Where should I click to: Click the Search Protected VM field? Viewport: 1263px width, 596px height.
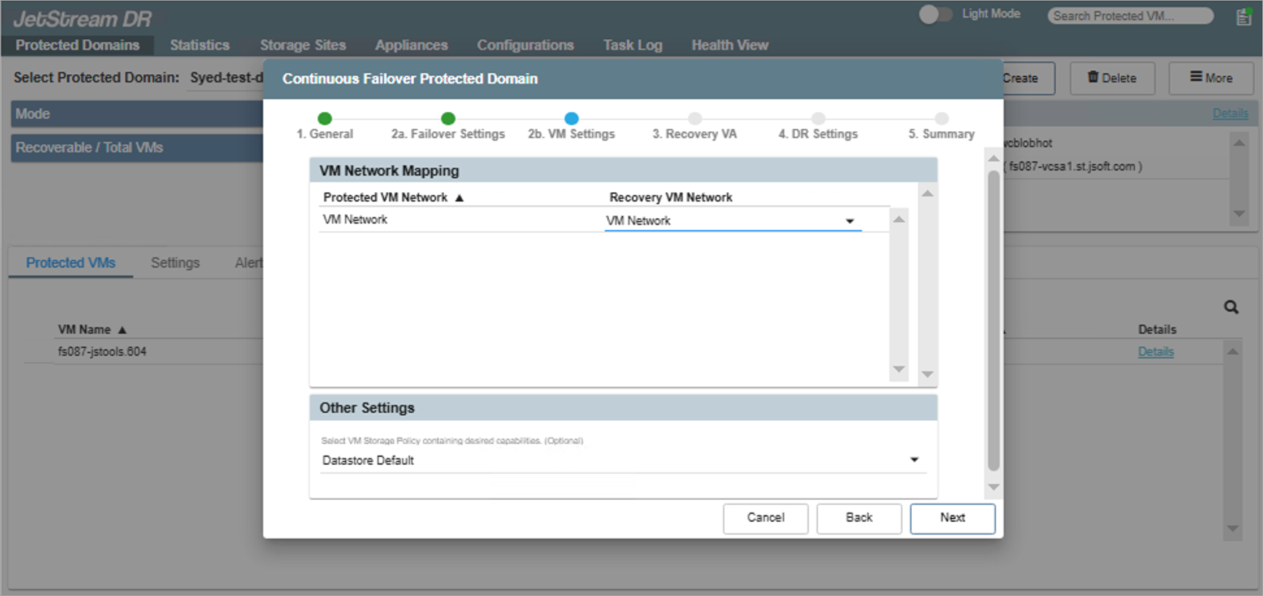pyautogui.click(x=1129, y=16)
